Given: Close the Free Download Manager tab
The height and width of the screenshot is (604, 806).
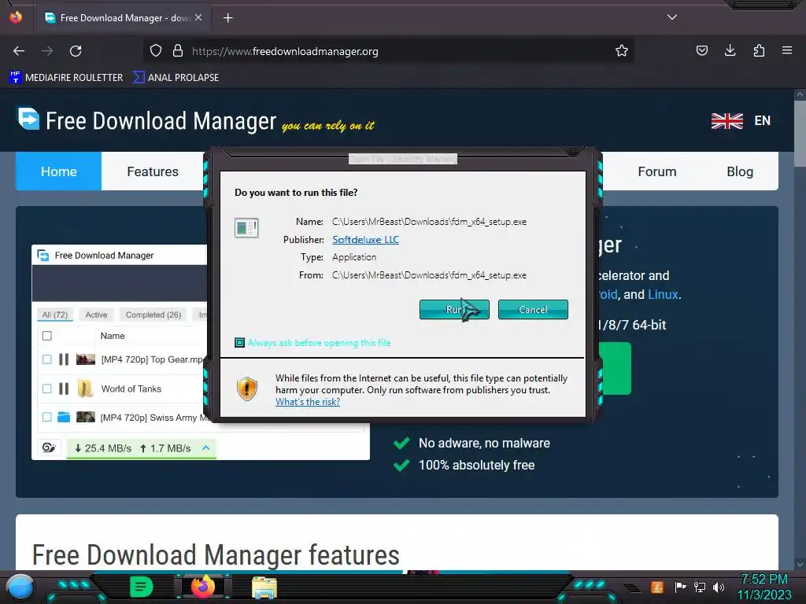Looking at the screenshot, I should point(198,17).
